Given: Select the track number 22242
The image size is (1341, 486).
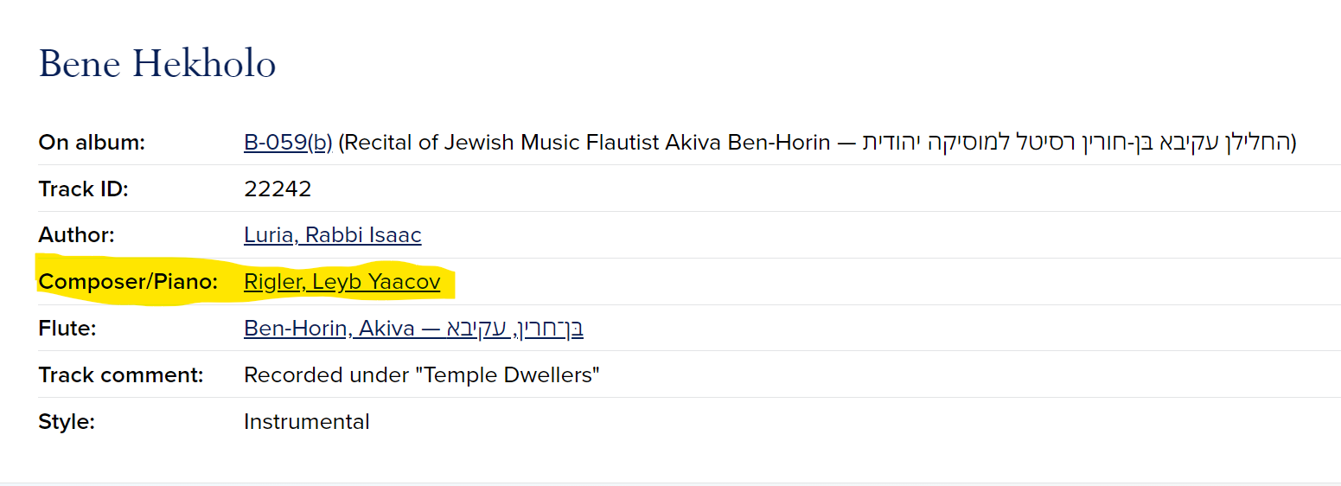Looking at the screenshot, I should (278, 189).
